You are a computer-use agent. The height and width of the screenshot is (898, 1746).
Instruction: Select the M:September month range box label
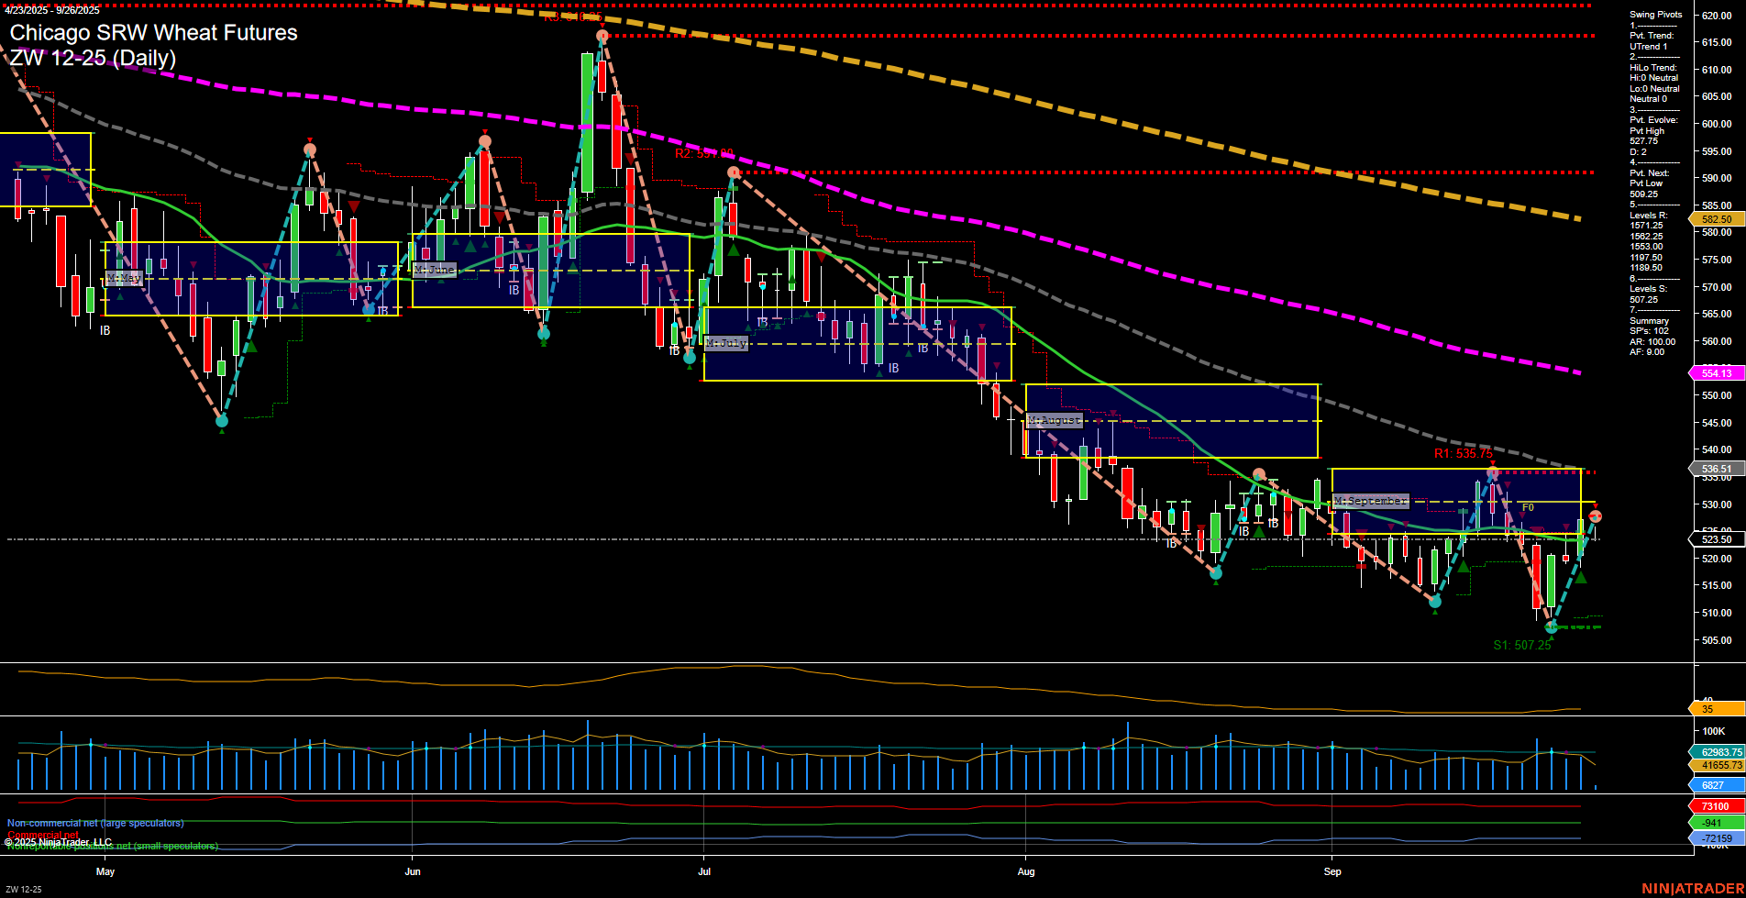point(1370,501)
